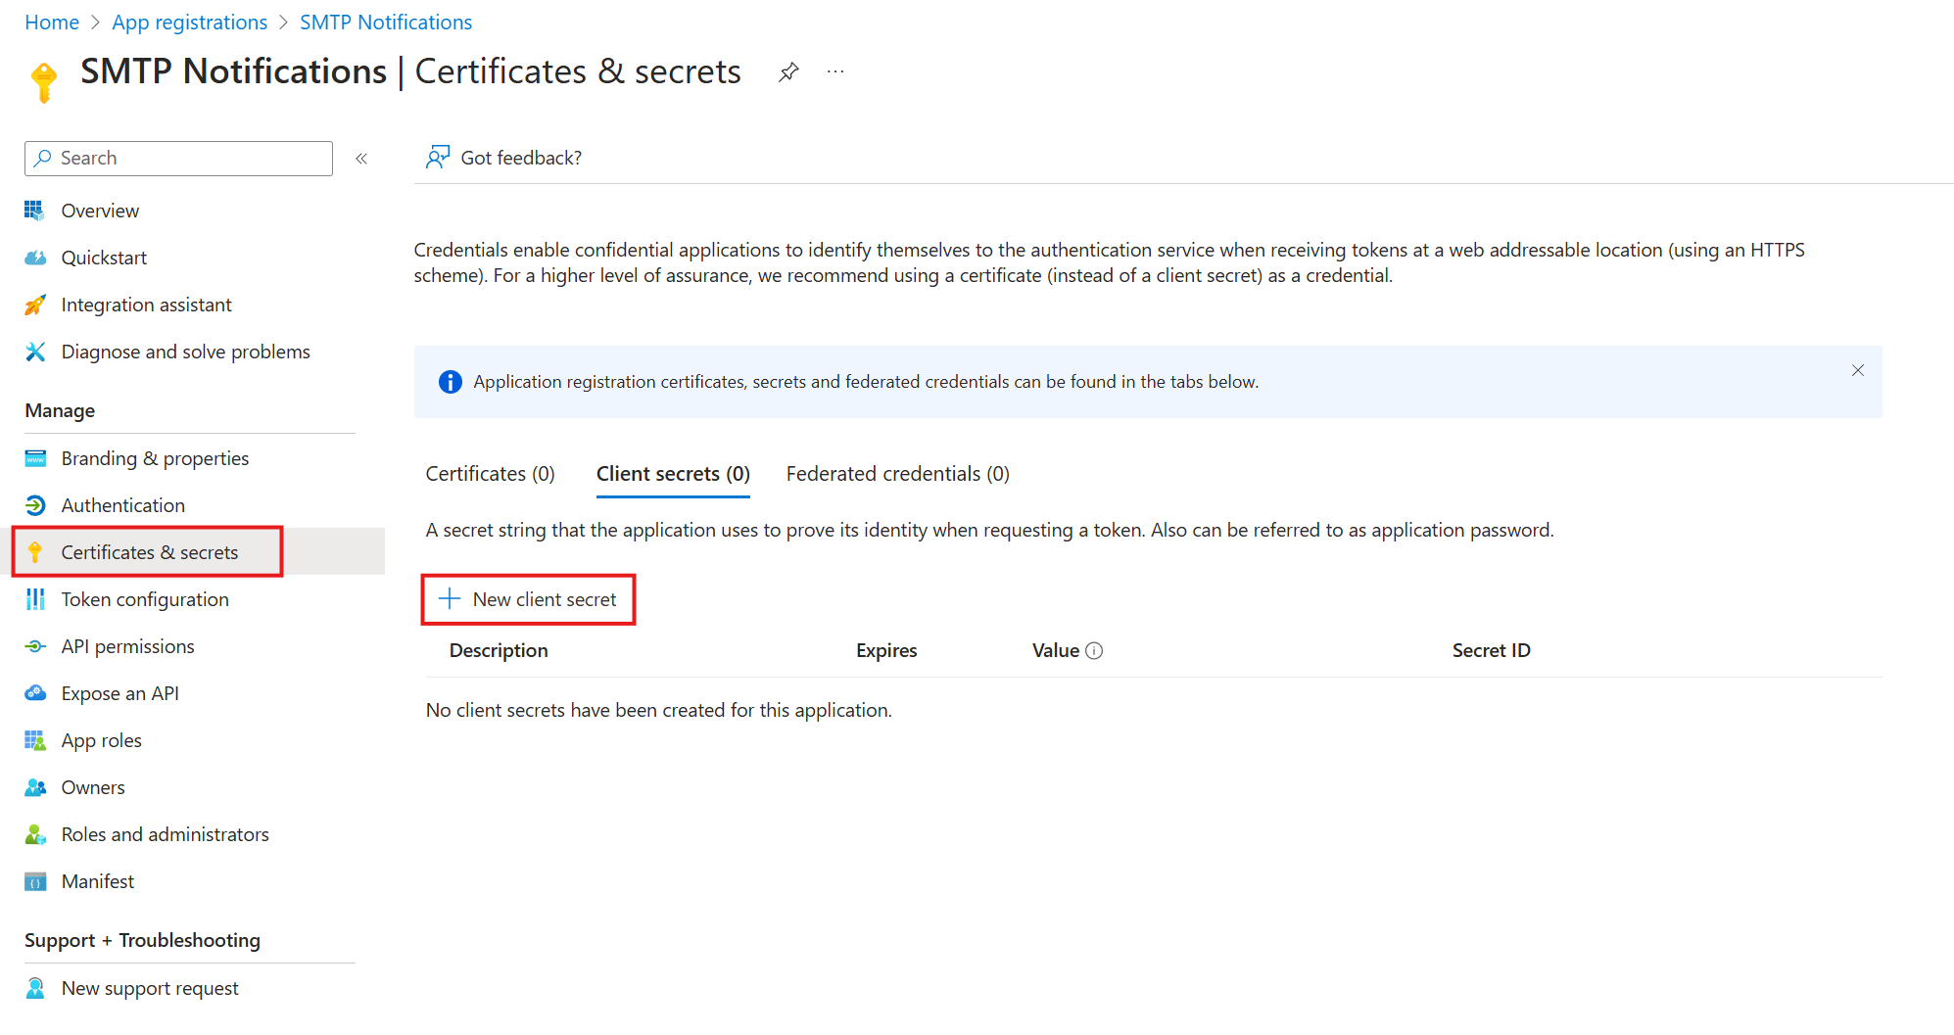1954x1035 pixels.
Task: Switch to the Certificates (0) tab
Action: point(490,474)
